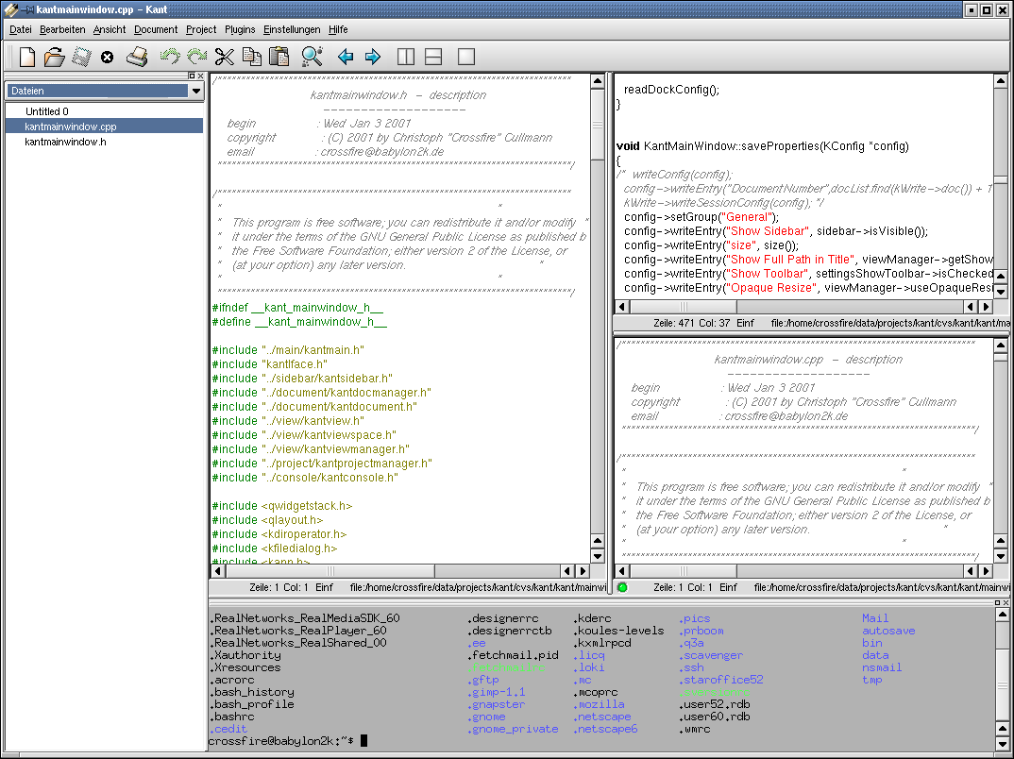Paste using the clipboard icon
Image resolution: width=1014 pixels, height=759 pixels.
[x=279, y=57]
